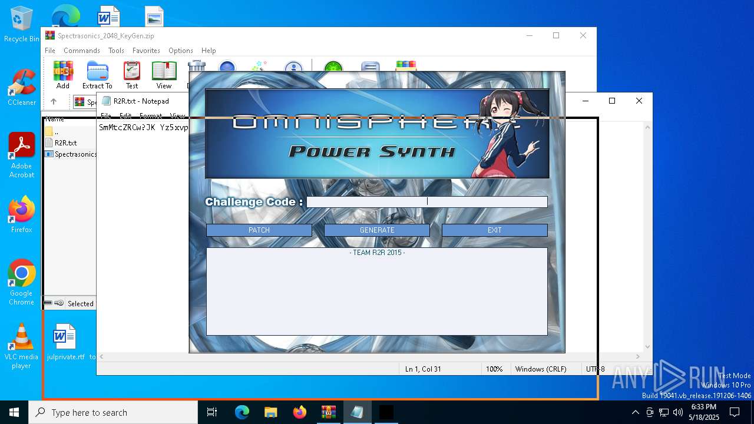Open the Help menu in WinRAR

[209, 51]
